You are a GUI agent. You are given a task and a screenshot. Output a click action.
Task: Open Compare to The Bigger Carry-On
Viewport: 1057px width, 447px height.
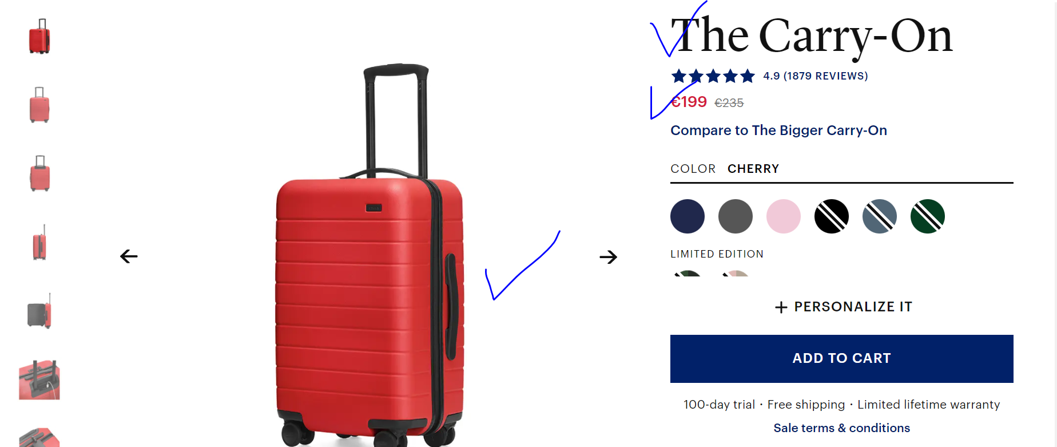pos(778,130)
